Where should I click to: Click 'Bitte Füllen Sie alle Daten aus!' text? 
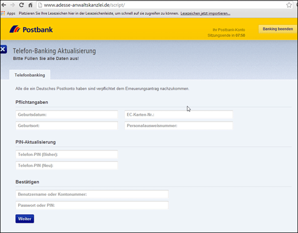pyautogui.click(x=46, y=58)
